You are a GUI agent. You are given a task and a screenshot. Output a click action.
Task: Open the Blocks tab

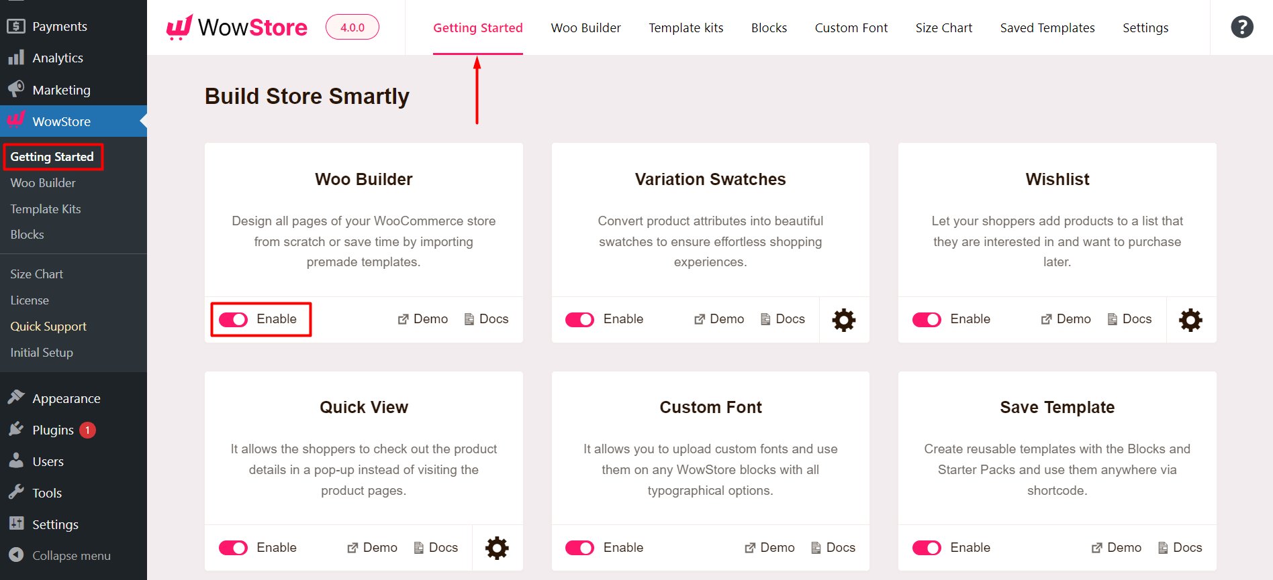[x=769, y=27]
